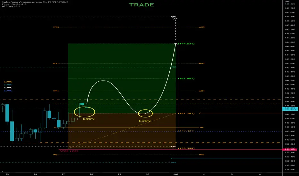Click the QR2 pivot label

[x=174, y=147]
